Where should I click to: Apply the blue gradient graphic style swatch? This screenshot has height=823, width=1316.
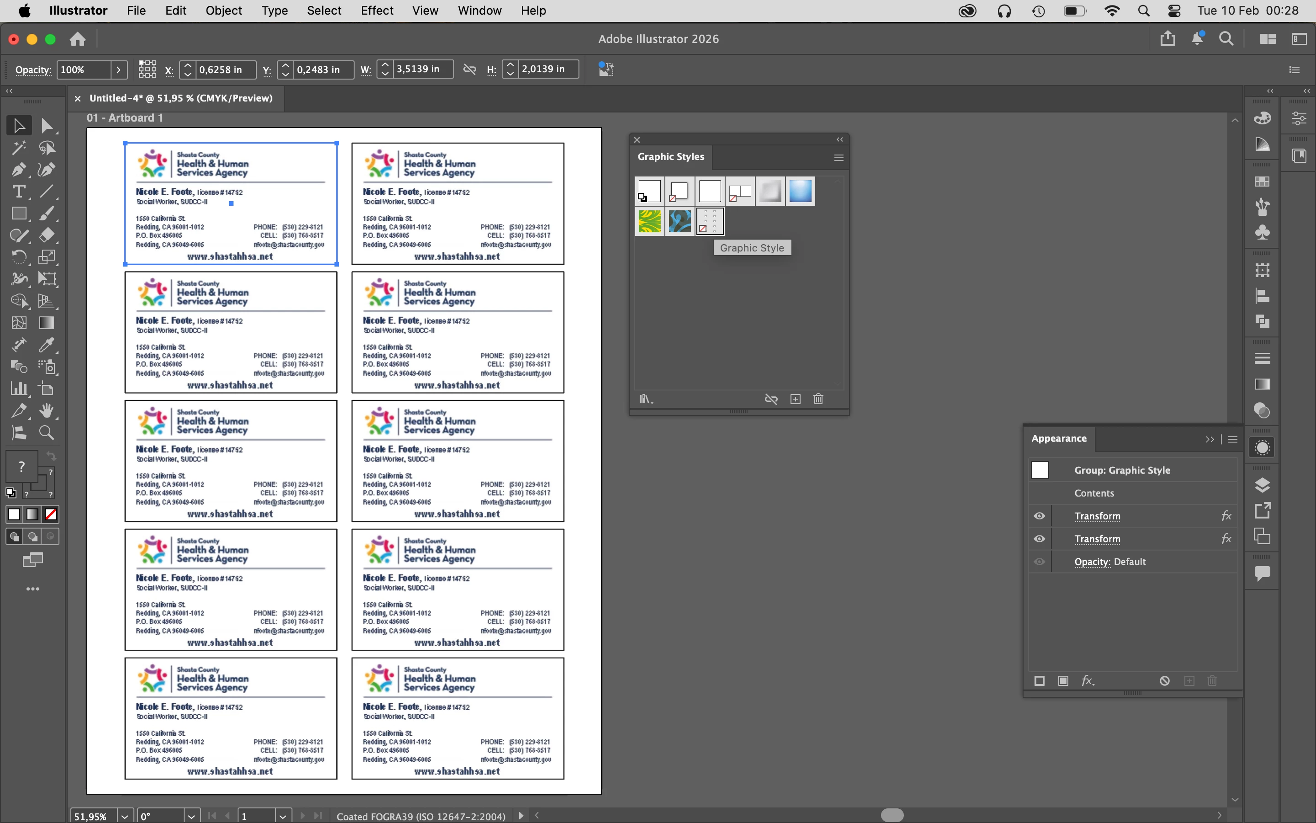click(x=800, y=191)
